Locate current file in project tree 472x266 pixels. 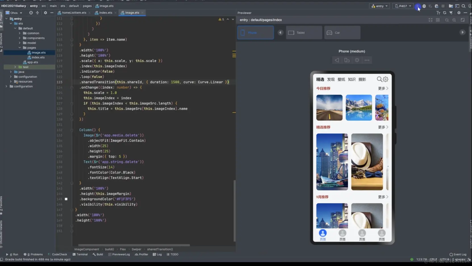[31, 13]
